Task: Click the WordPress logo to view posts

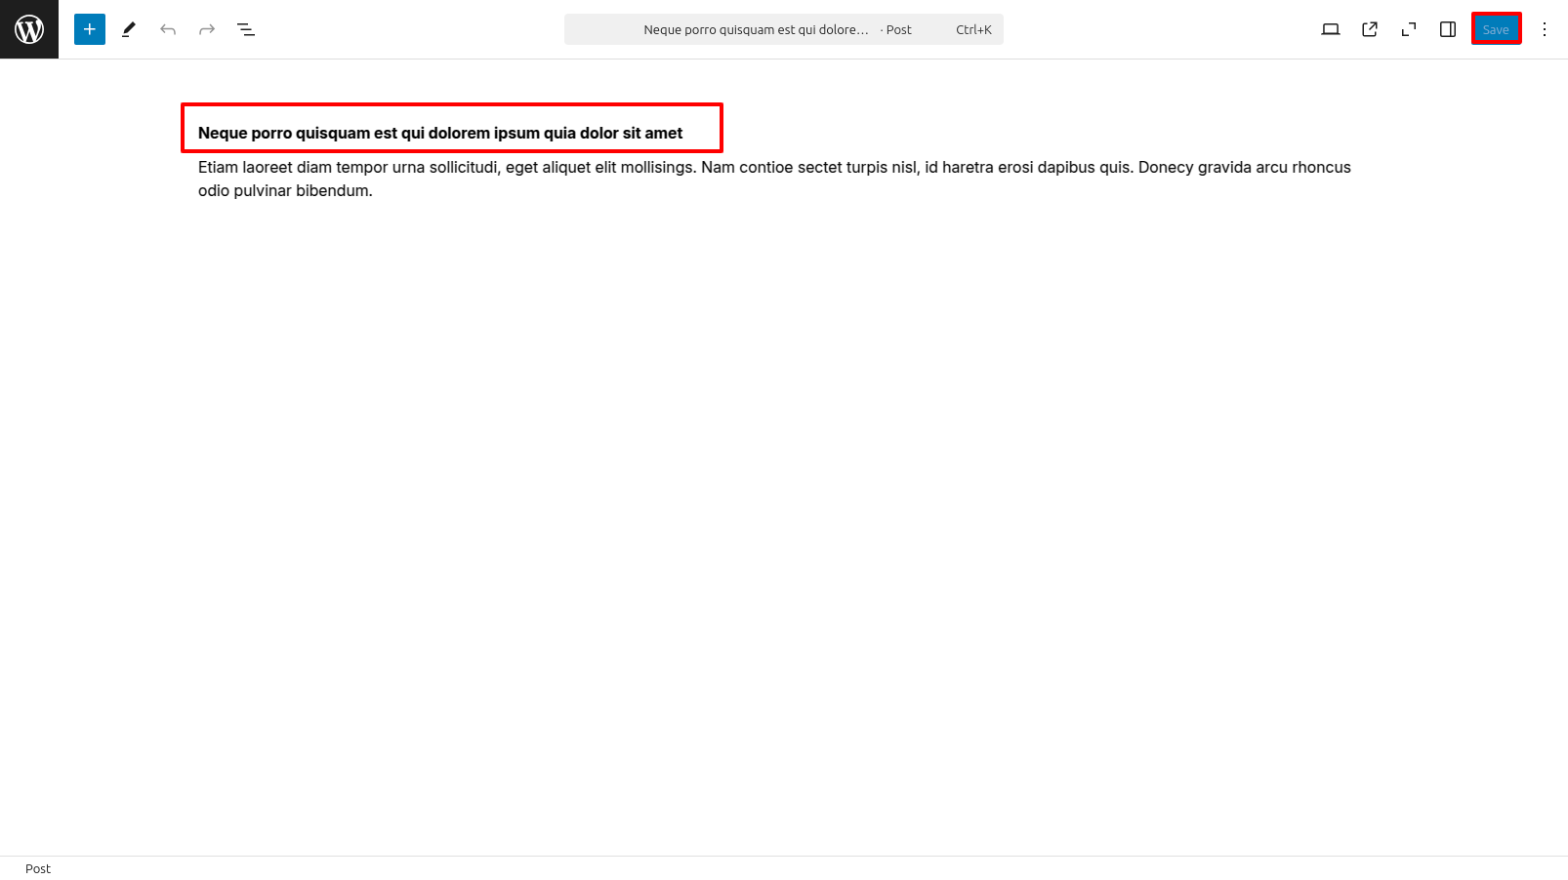Action: tap(29, 29)
